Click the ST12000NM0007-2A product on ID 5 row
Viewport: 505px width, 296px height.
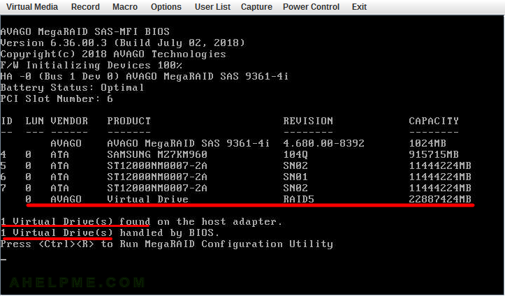(157, 165)
